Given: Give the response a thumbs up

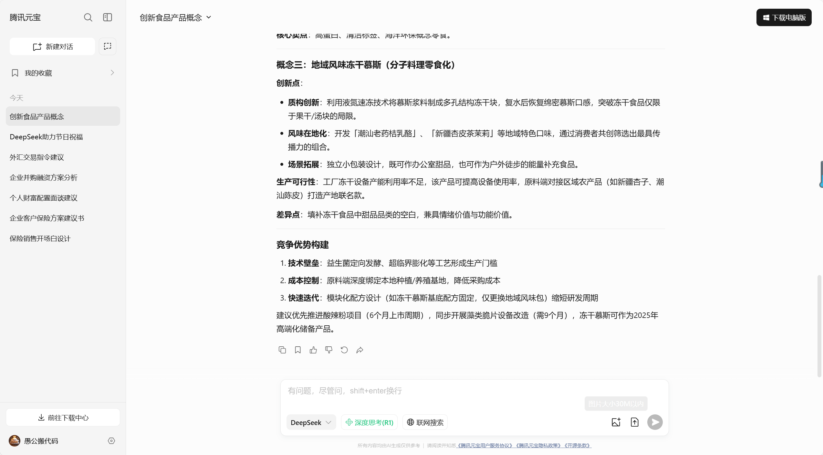Looking at the screenshot, I should pyautogui.click(x=313, y=350).
